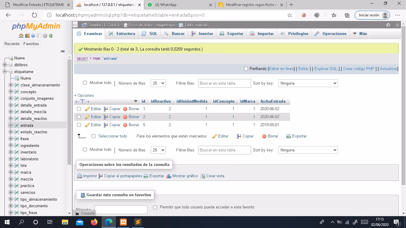This screenshot has width=406, height=228.
Task: Switch to the Estructura tab
Action: (122, 34)
